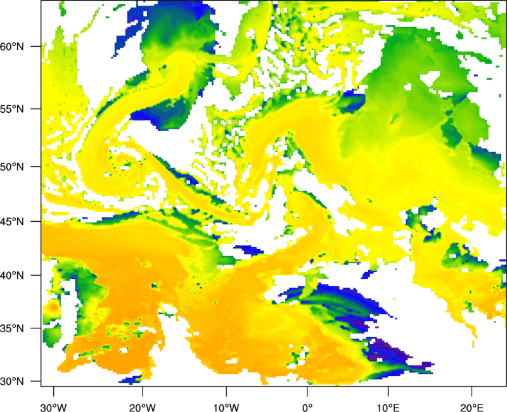The width and height of the screenshot is (507, 412).
Task: Click the 50°N latitude axis label
Action: pyautogui.click(x=12, y=167)
